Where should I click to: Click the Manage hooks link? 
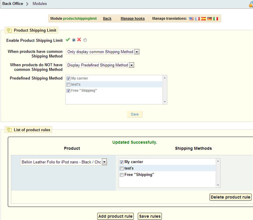[x=132, y=18]
